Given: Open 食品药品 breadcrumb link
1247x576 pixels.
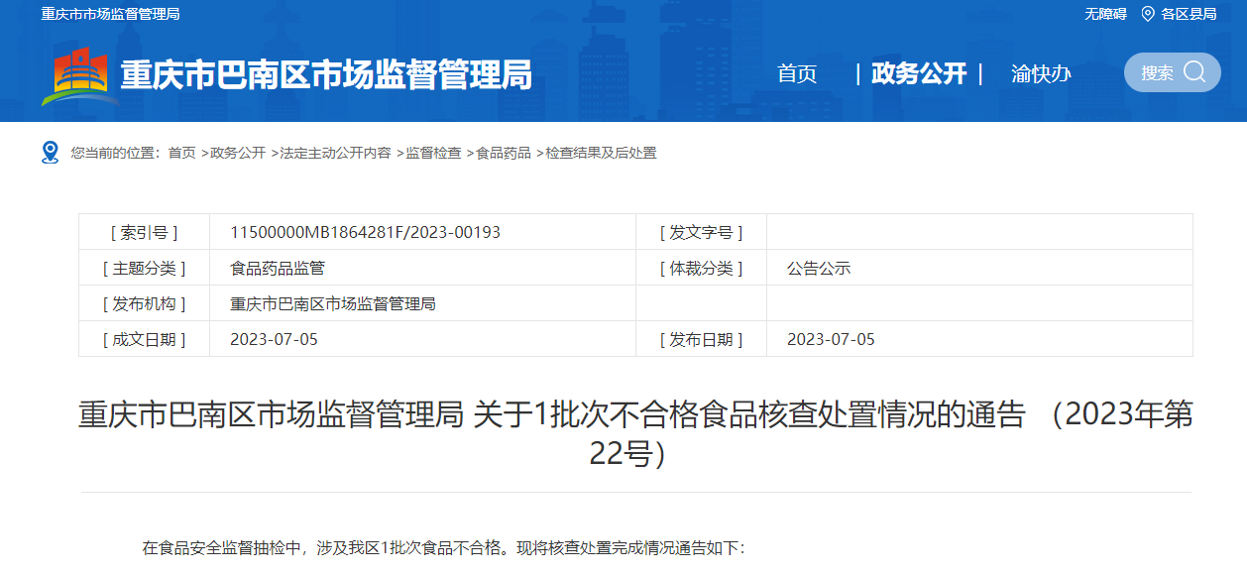Looking at the screenshot, I should pos(504,153).
